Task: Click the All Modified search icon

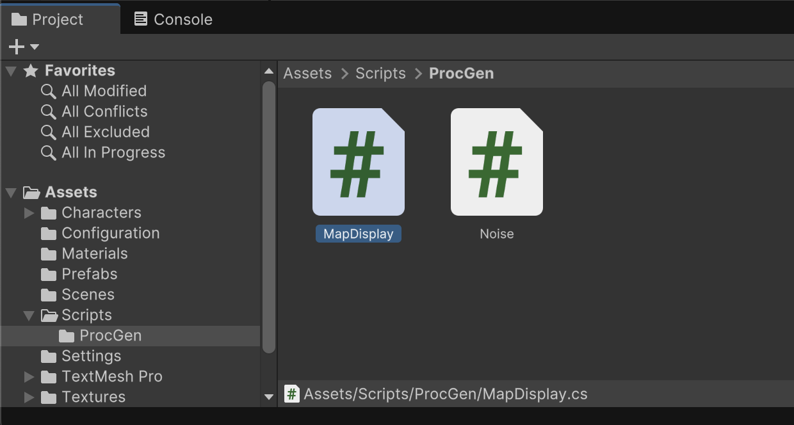Action: pos(49,91)
